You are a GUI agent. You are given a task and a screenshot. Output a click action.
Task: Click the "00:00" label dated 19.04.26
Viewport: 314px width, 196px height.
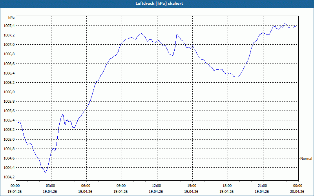15,186
